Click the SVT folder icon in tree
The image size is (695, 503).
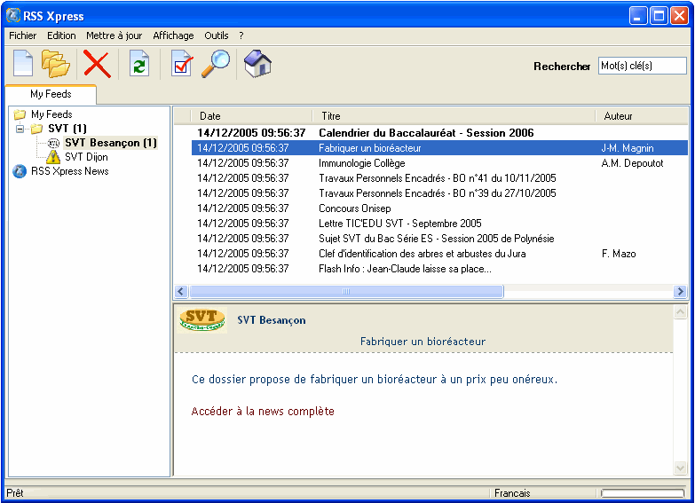click(36, 129)
